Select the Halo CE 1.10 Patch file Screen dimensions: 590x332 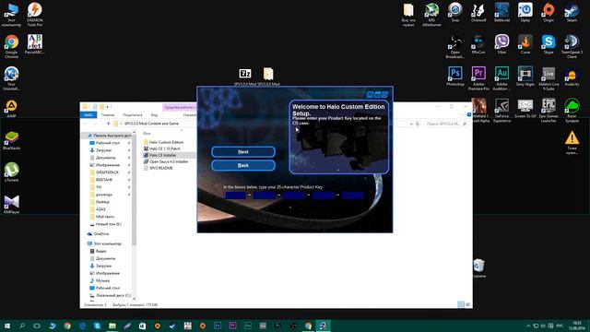(x=162, y=148)
